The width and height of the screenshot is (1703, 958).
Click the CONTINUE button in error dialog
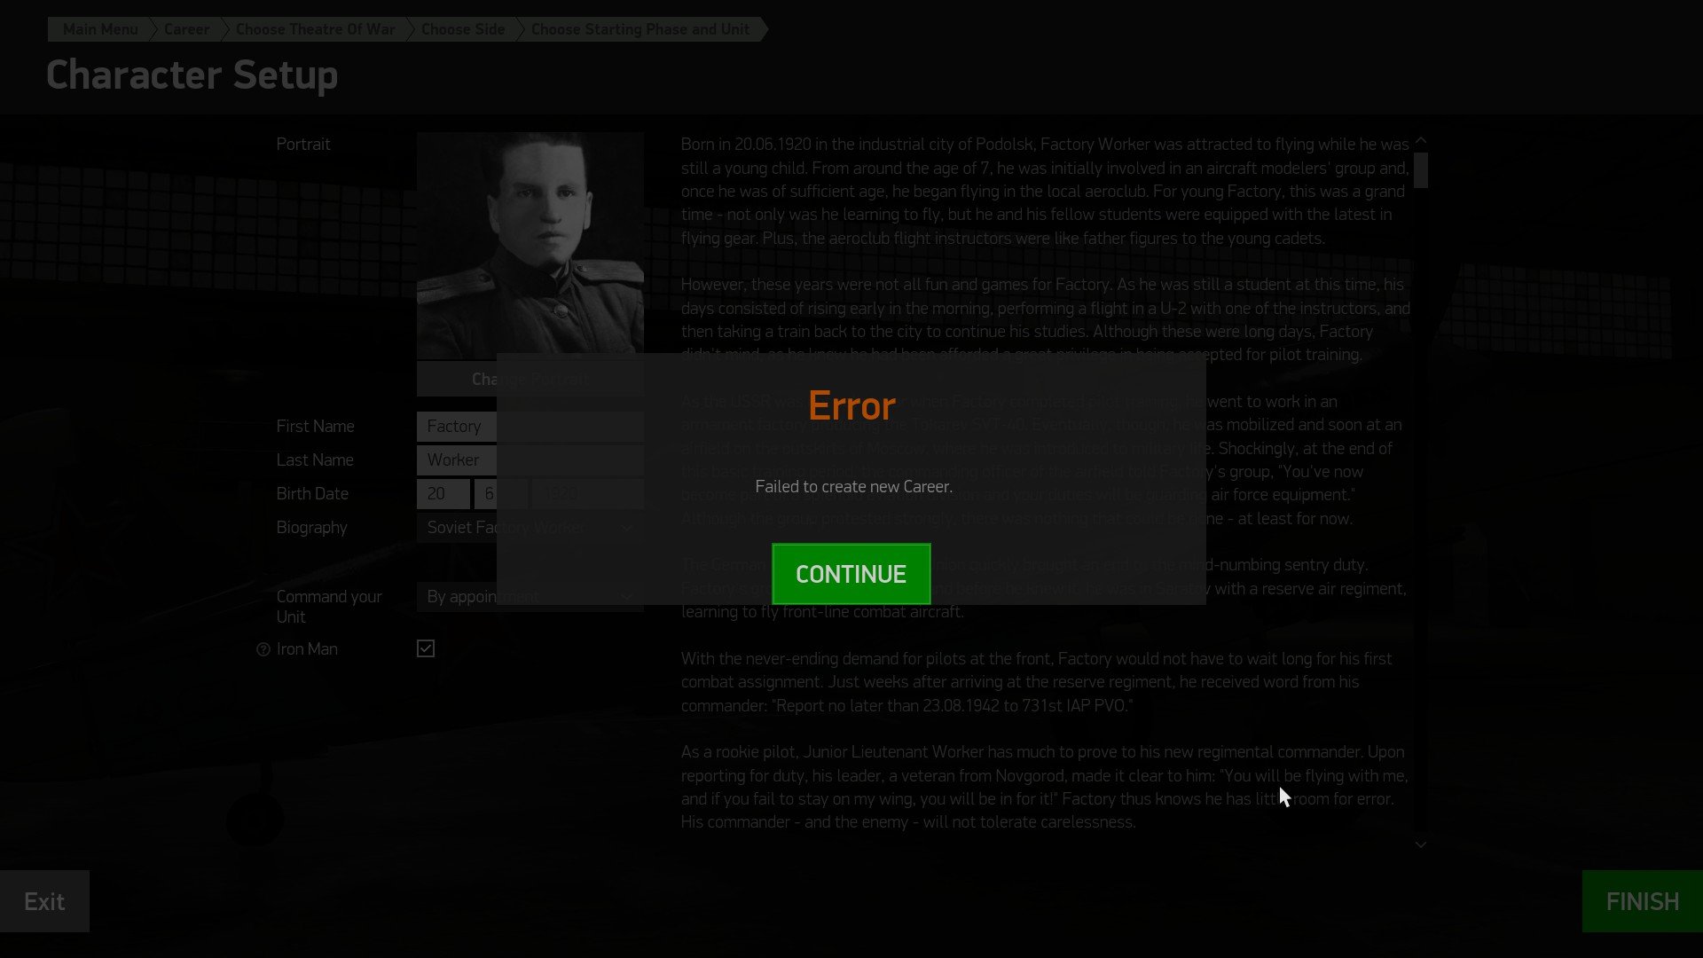851,574
